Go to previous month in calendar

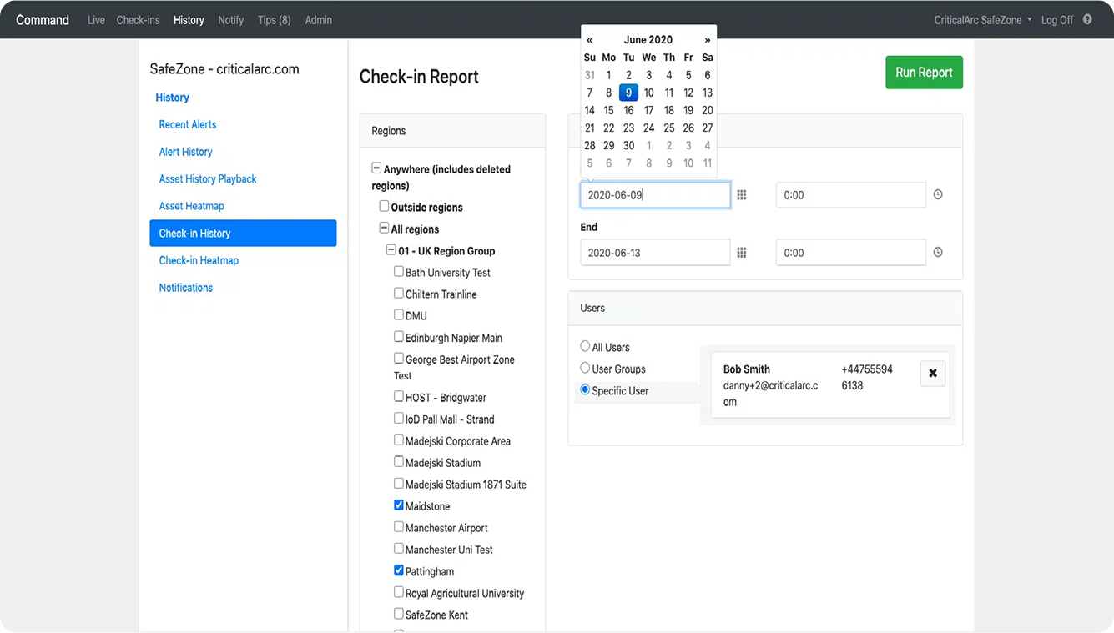point(590,40)
